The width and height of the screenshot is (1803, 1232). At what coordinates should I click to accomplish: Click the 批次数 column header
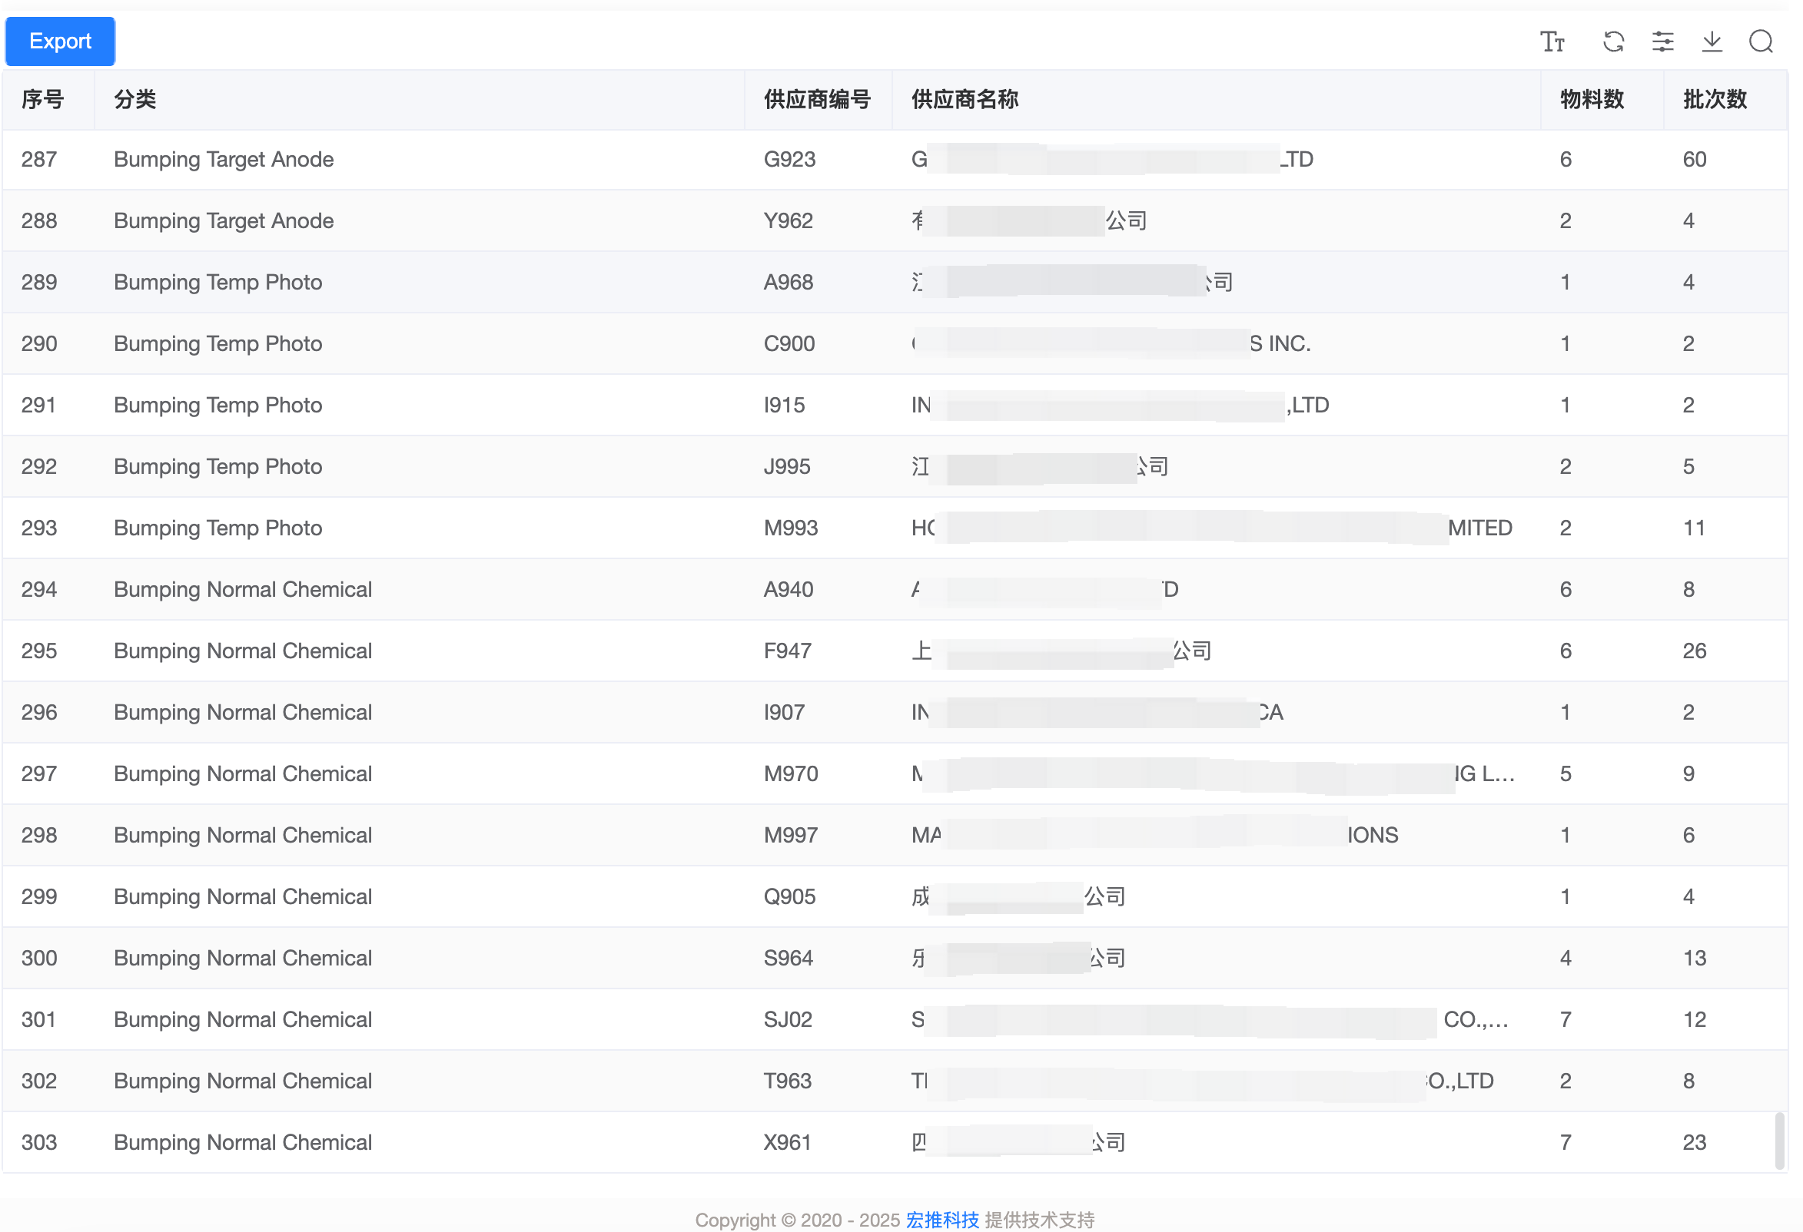[1714, 99]
